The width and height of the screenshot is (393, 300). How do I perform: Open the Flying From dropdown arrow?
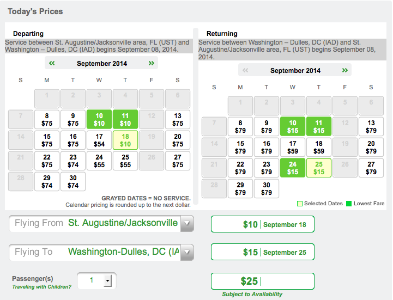coord(187,223)
